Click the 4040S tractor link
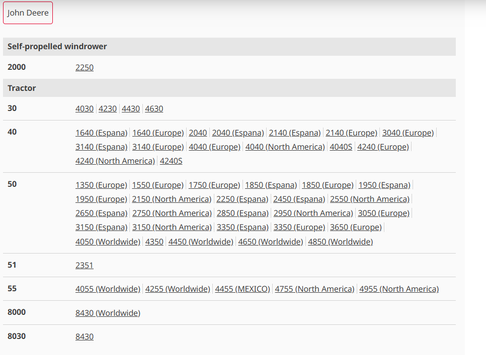 (341, 147)
